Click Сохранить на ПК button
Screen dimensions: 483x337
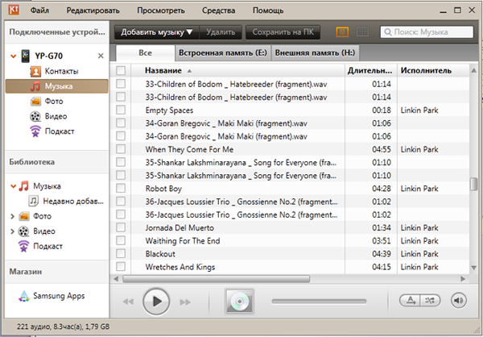[283, 32]
